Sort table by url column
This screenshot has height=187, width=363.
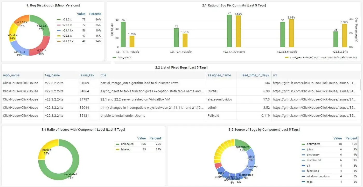275,75
